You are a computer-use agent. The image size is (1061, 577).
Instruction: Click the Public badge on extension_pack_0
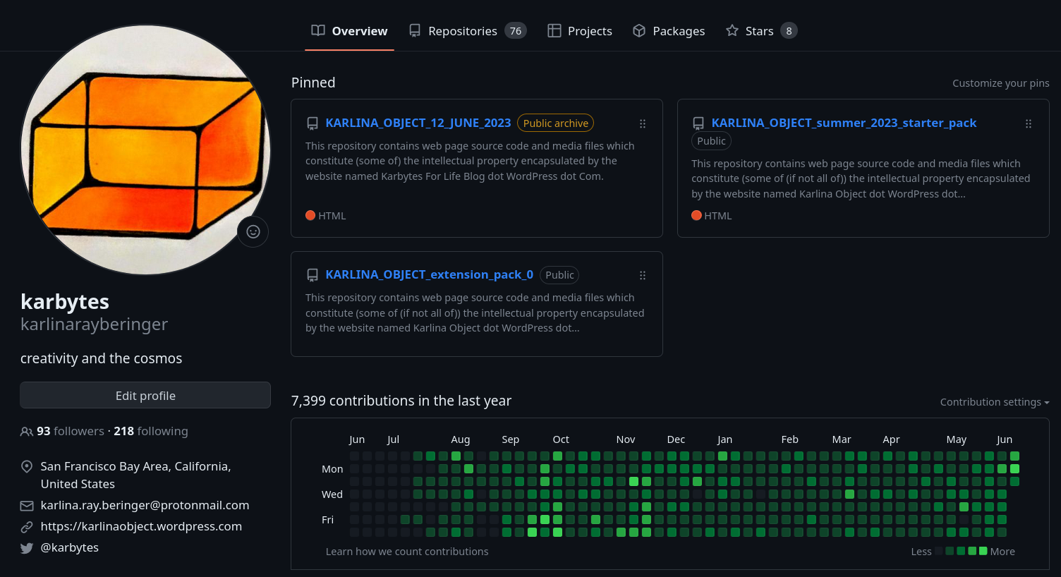coord(559,275)
